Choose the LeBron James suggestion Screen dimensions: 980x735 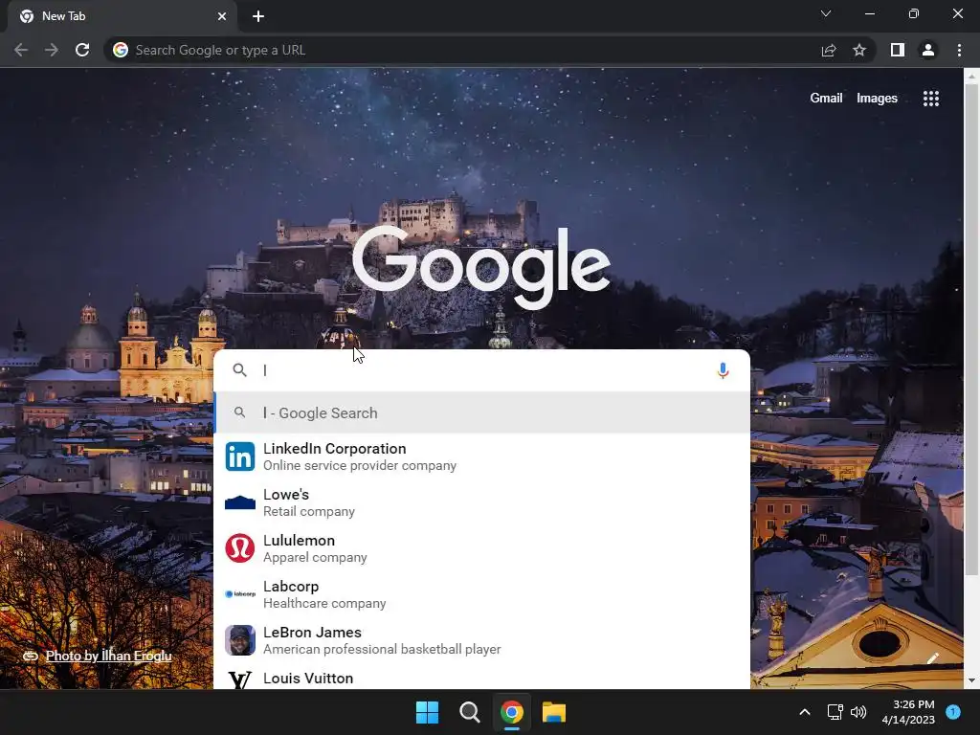pyautogui.click(x=482, y=640)
